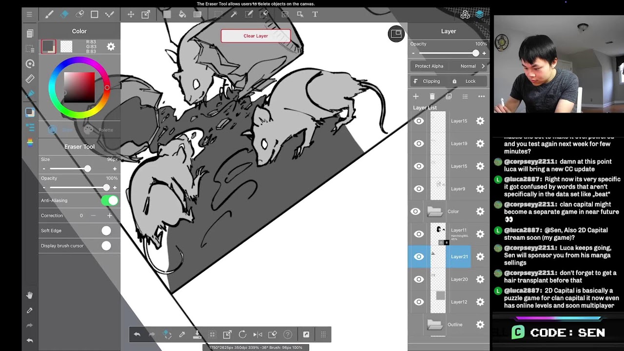Select the Brush tool in top toolbar
This screenshot has height=351, width=624.
point(49,15)
